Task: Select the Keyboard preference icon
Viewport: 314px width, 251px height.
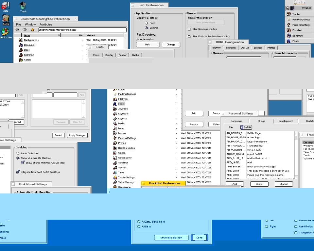Action: point(115,114)
